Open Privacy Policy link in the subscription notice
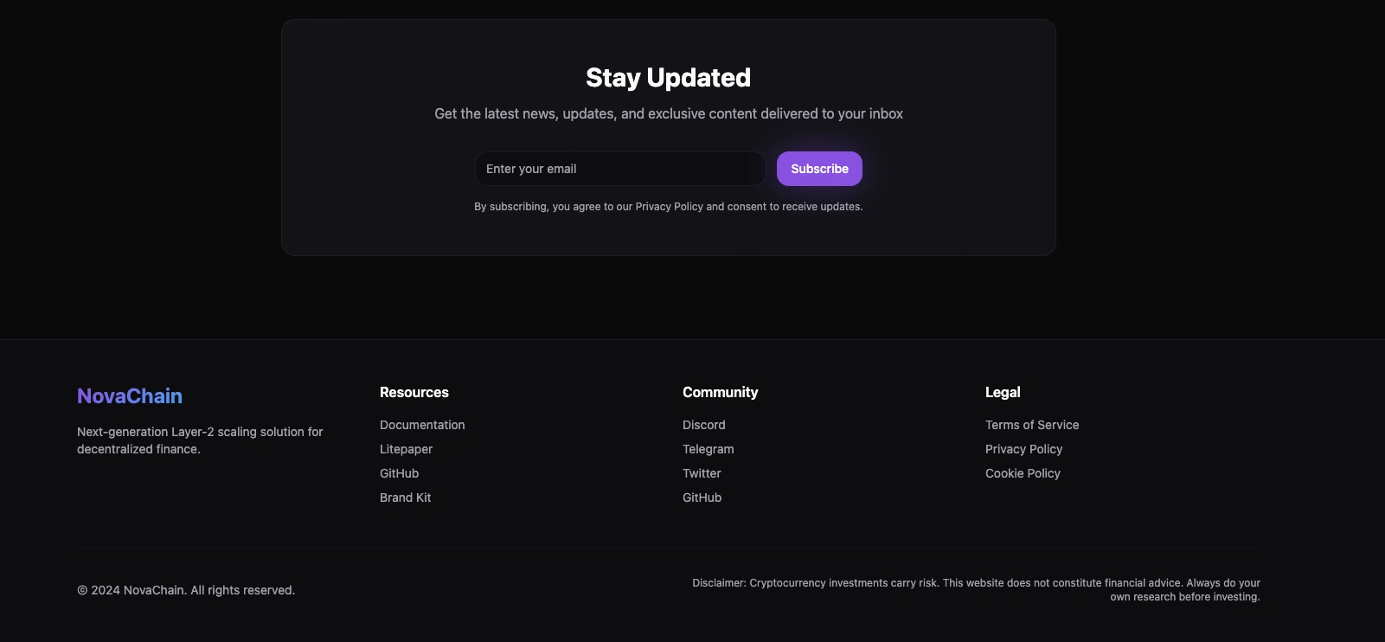 tap(669, 207)
